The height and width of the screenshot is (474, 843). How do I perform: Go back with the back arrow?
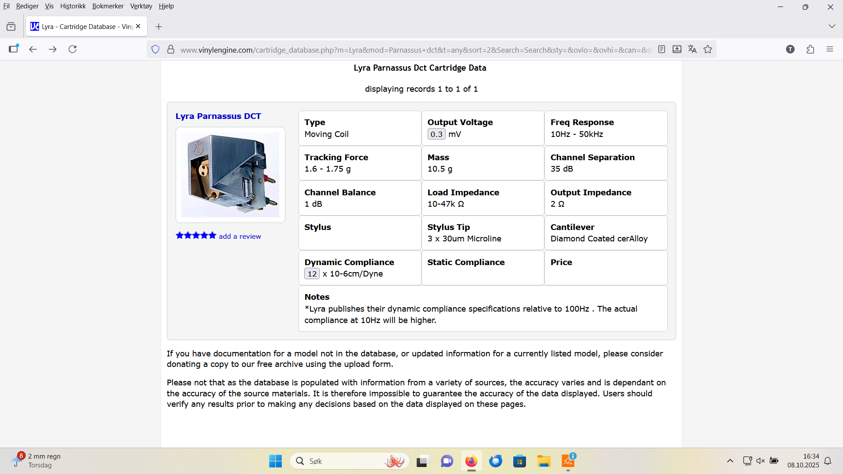[x=33, y=49]
